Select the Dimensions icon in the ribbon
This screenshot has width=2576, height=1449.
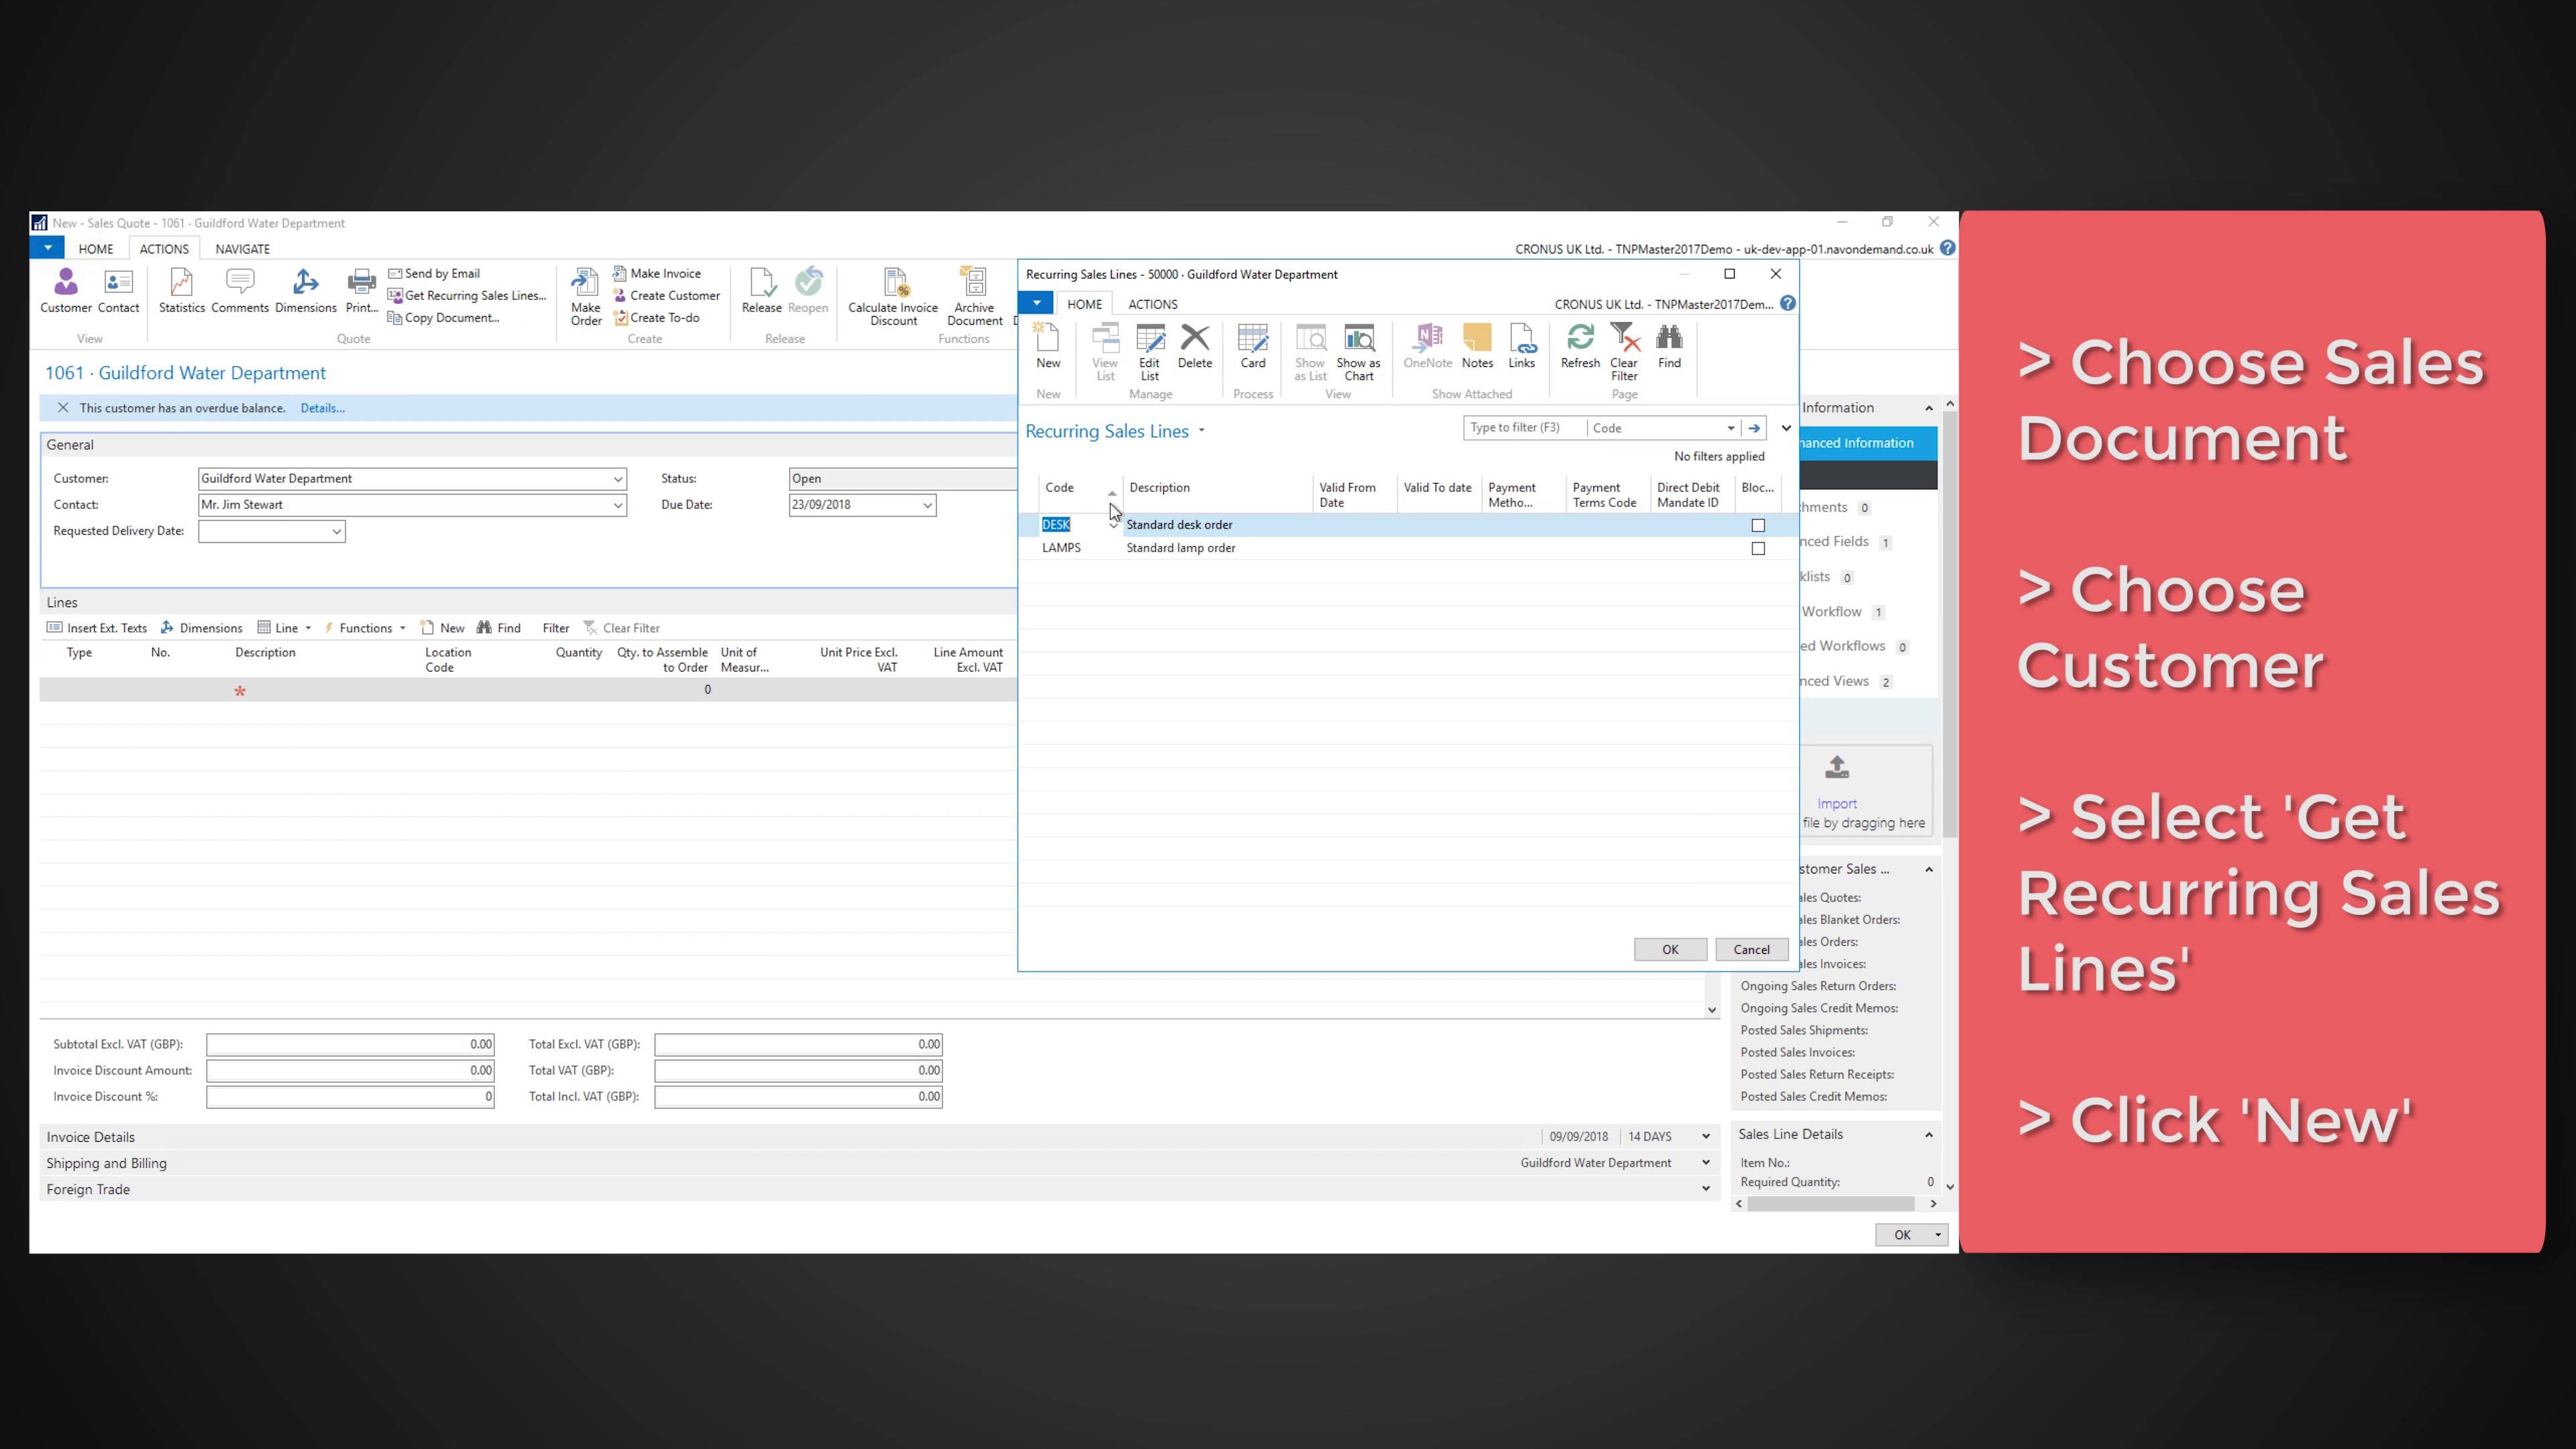(305, 290)
